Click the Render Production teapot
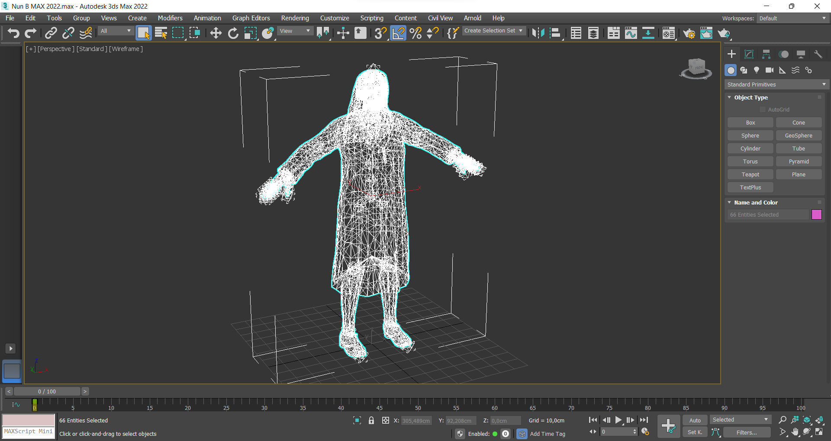 [x=724, y=33]
